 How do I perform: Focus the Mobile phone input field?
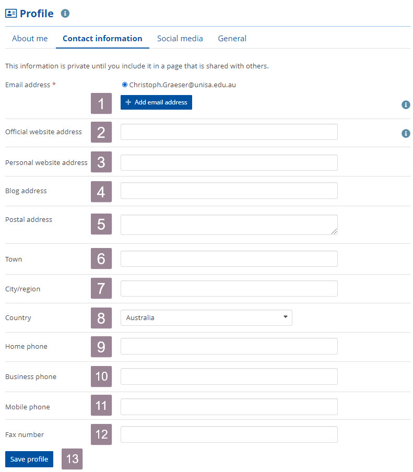tap(229, 407)
